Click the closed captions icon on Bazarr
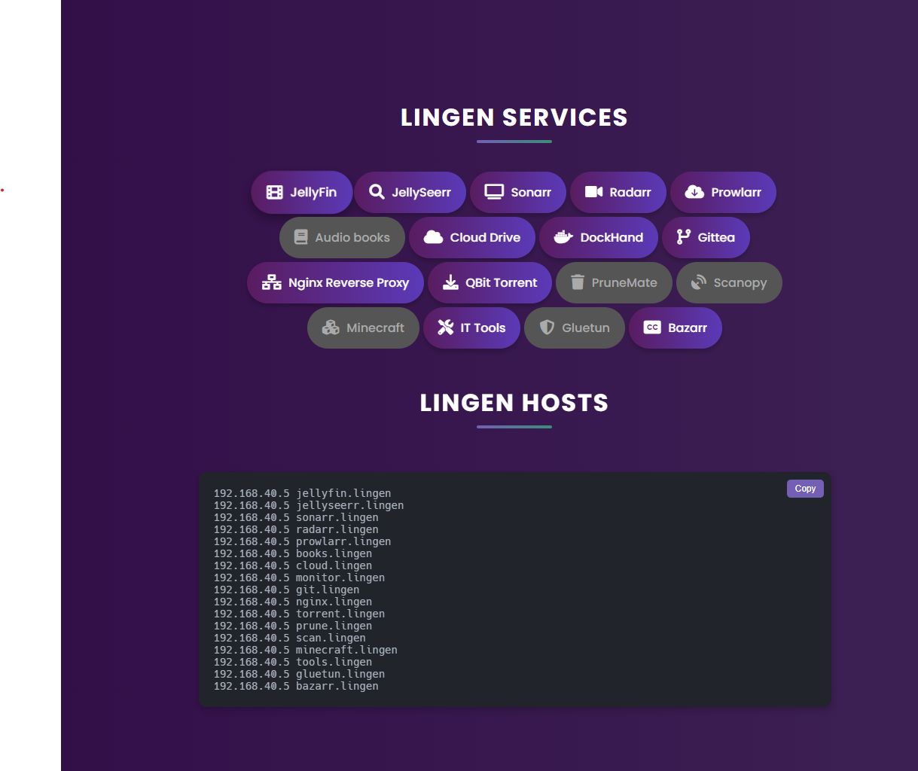The width and height of the screenshot is (918, 771). coord(652,328)
